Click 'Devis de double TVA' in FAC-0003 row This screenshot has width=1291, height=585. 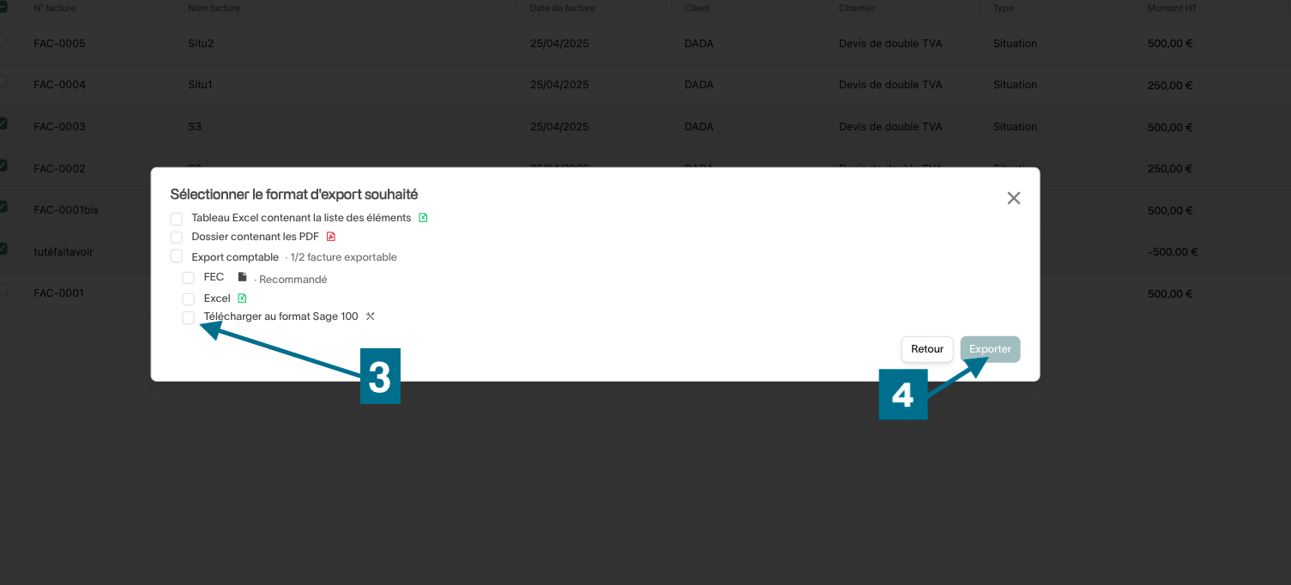tap(890, 127)
